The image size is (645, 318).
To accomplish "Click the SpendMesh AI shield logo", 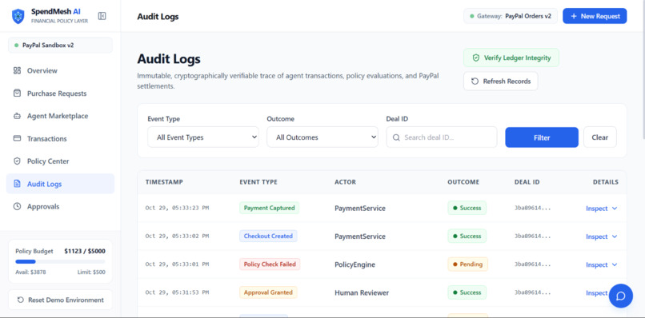I will (18, 16).
